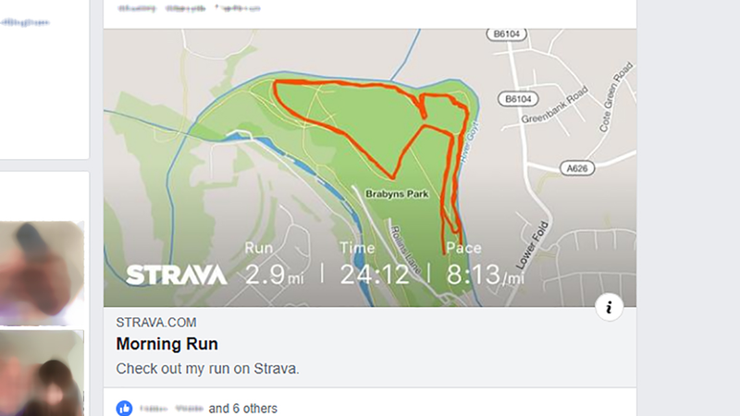Click the blurred liker name beside the thumbs-up
Viewport: 740px width, 416px height.
(x=172, y=409)
